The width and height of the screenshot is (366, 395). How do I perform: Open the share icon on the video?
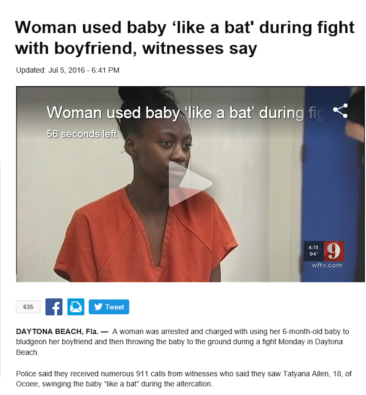point(340,111)
